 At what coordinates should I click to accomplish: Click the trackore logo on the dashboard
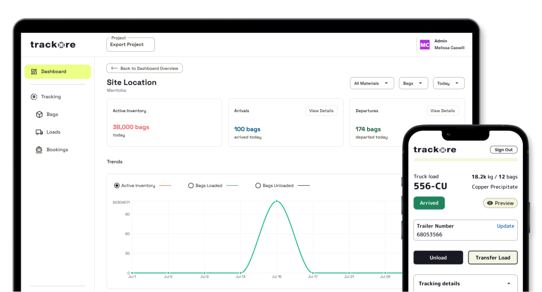53,45
